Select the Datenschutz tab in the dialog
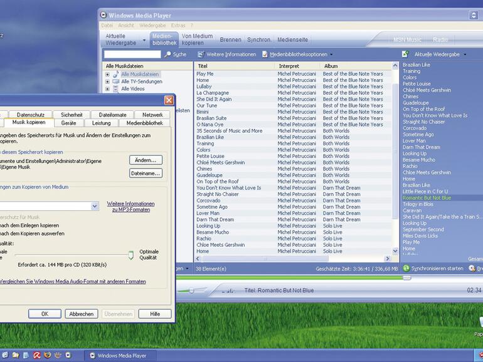Viewport: 483px width, 362px height. 31,115
